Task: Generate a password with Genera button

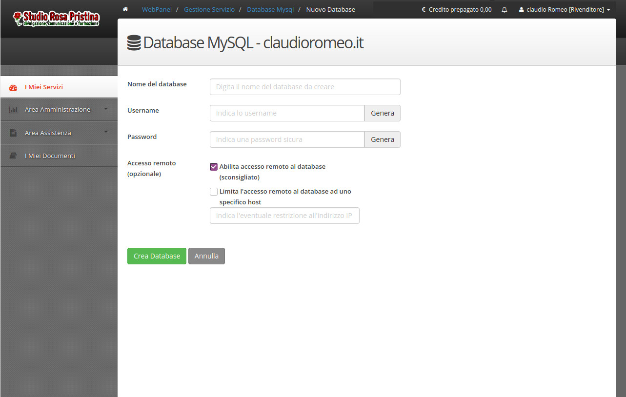Action: tap(383, 139)
